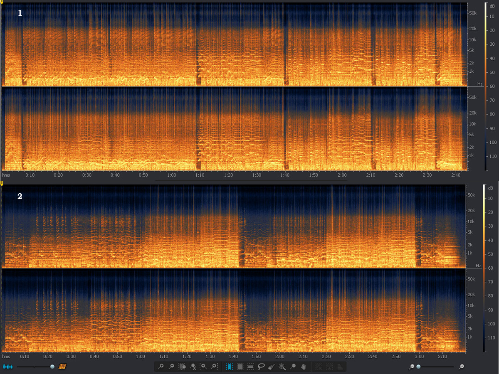Click 2:00 on spectrogram 1 time ruler

pyautogui.click(x=342, y=175)
